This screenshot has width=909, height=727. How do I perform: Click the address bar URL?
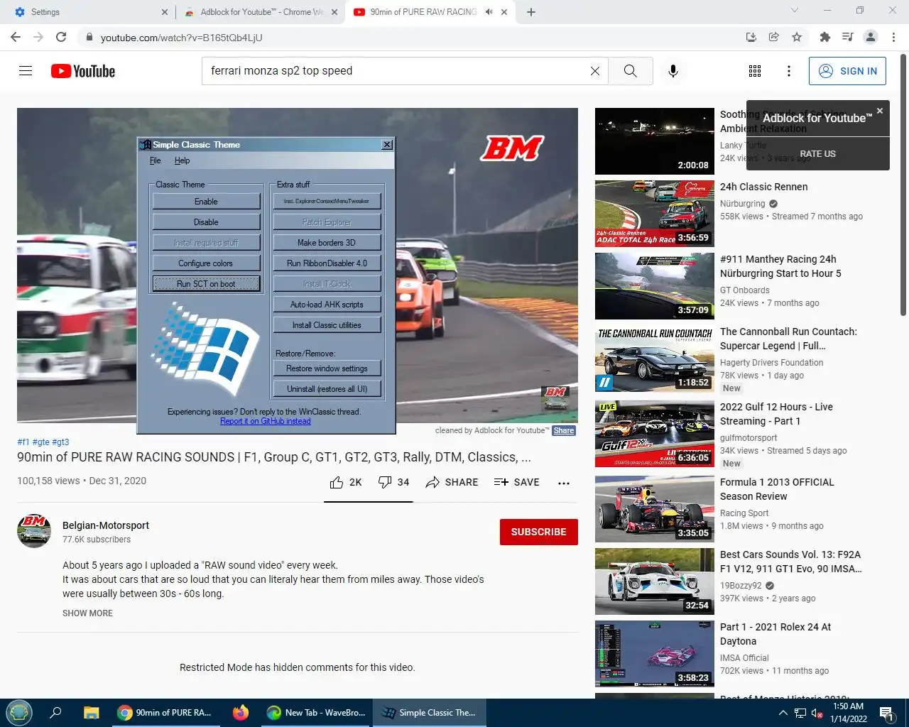click(x=181, y=38)
